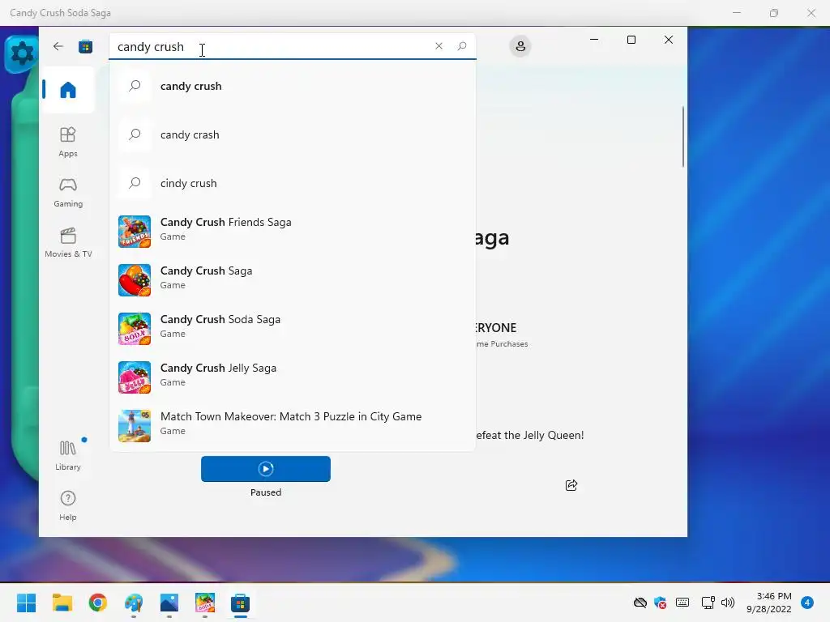Open notifications badge showing 4
The image size is (830, 622).
[807, 603]
